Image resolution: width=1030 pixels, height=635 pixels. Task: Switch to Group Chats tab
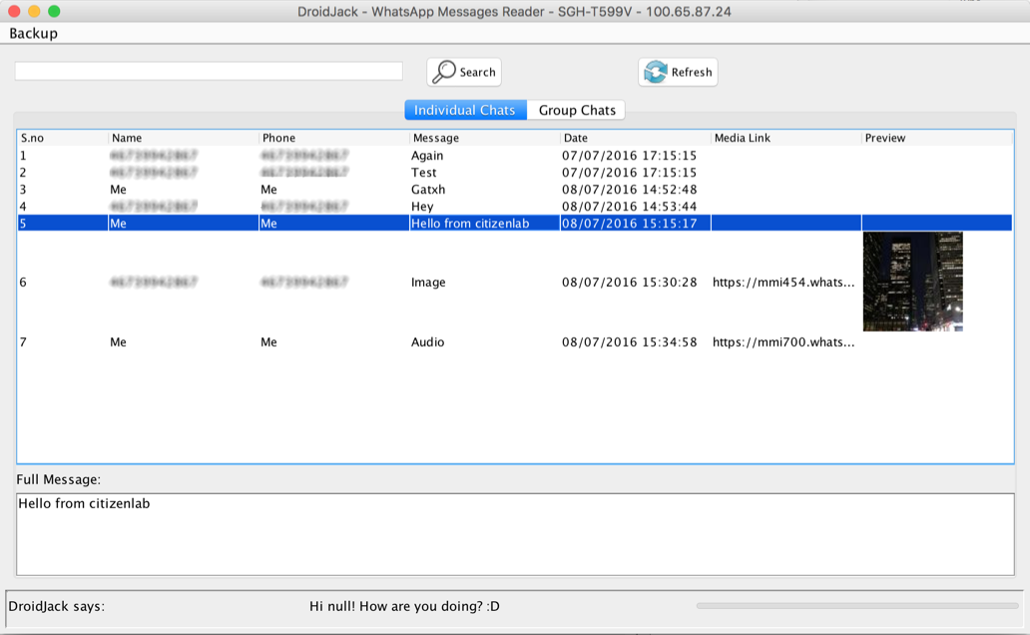coord(577,110)
